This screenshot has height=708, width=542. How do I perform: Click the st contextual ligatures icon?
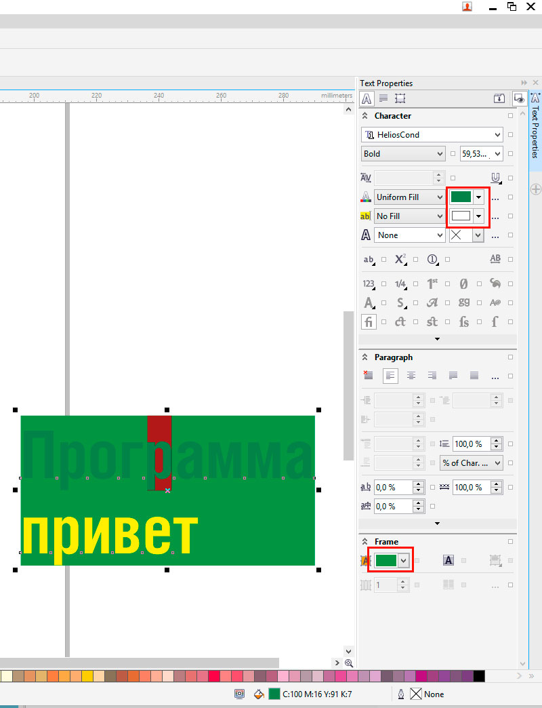point(432,321)
